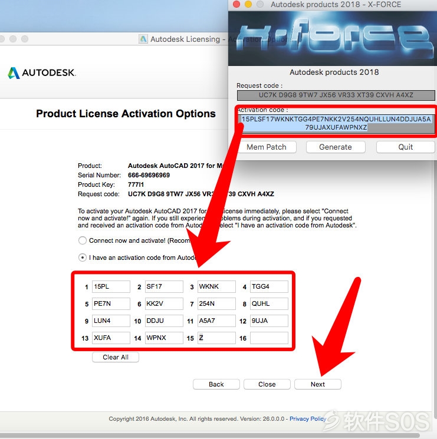The width and height of the screenshot is (437, 439).
Task: Click the horizontal scrollbar at the window bottom
Action: tap(210, 435)
